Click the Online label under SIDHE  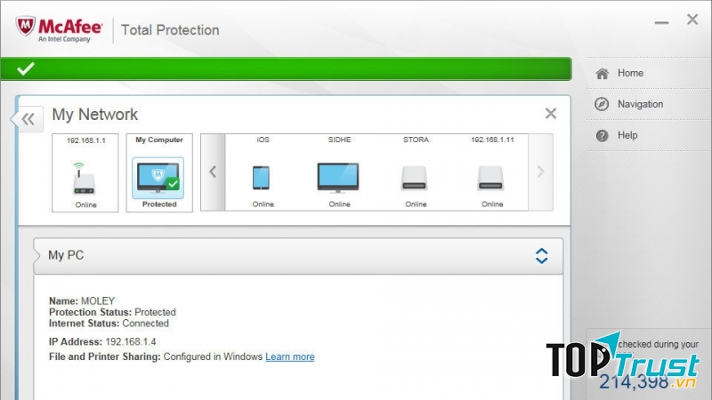(x=339, y=204)
